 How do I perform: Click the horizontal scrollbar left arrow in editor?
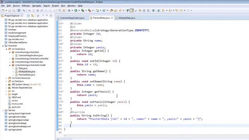point(65,136)
